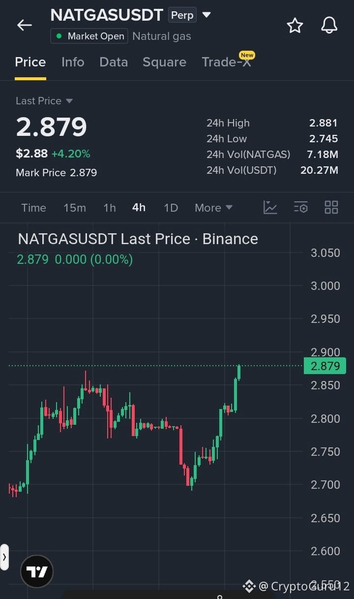Image resolution: width=354 pixels, height=599 pixels.
Task: Switch to the Info tab
Action: click(x=73, y=62)
